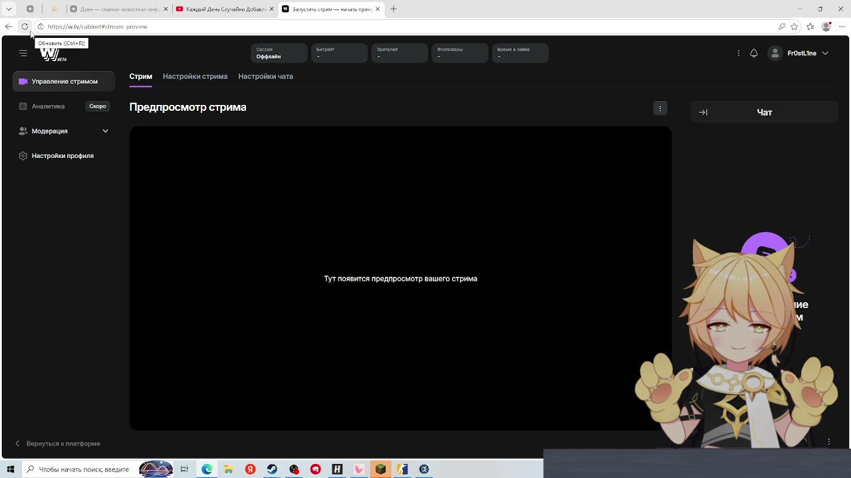Open the Windows Start menu
Viewport: 851px width, 478px height.
tap(11, 469)
